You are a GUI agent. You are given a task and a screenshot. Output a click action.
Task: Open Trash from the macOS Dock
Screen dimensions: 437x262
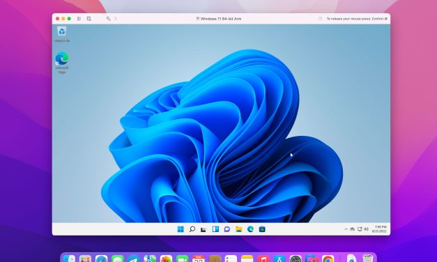(x=368, y=258)
